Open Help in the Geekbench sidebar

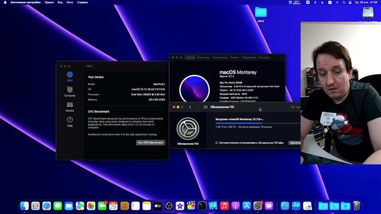coord(70,122)
